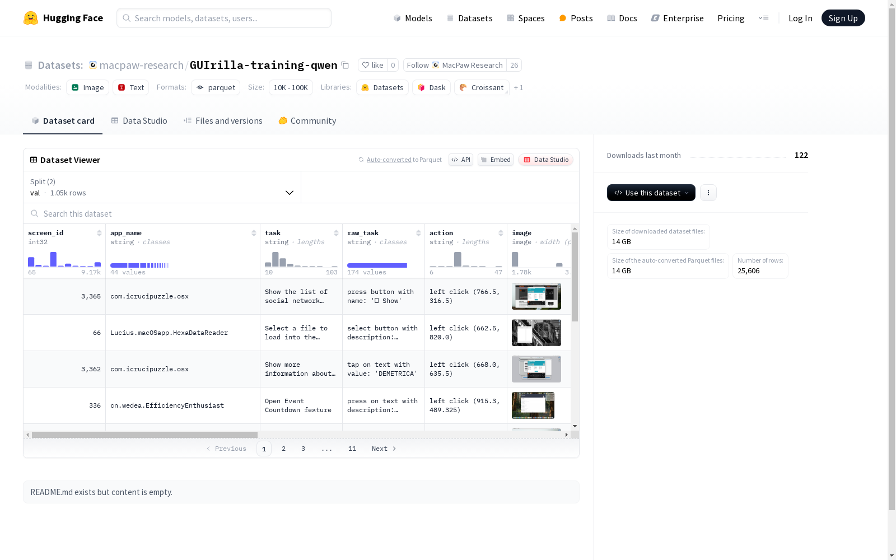Click the API button

click(x=461, y=160)
